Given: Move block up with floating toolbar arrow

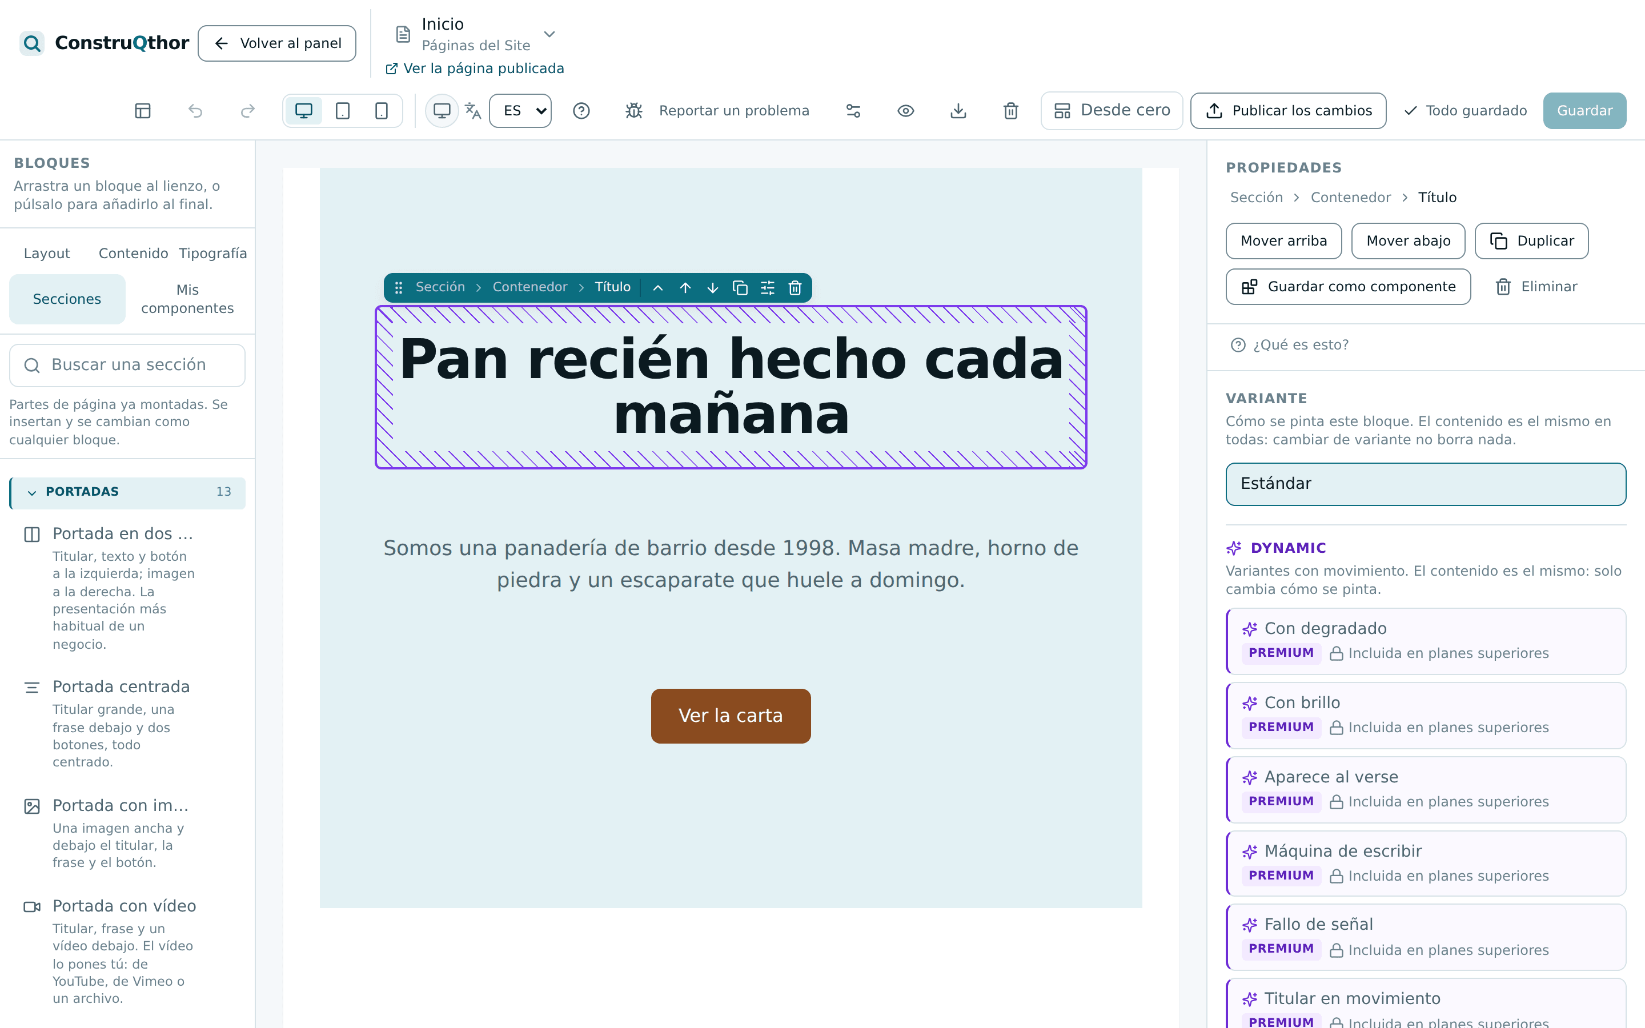Looking at the screenshot, I should tap(685, 288).
